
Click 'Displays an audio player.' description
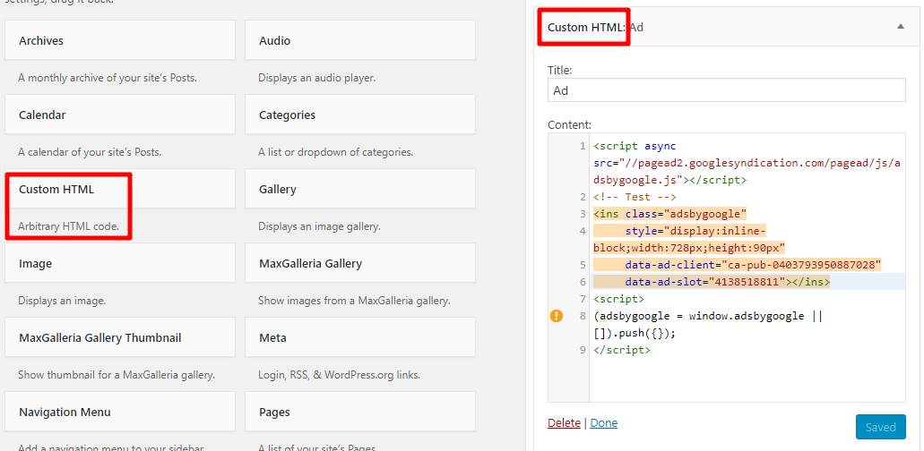316,78
